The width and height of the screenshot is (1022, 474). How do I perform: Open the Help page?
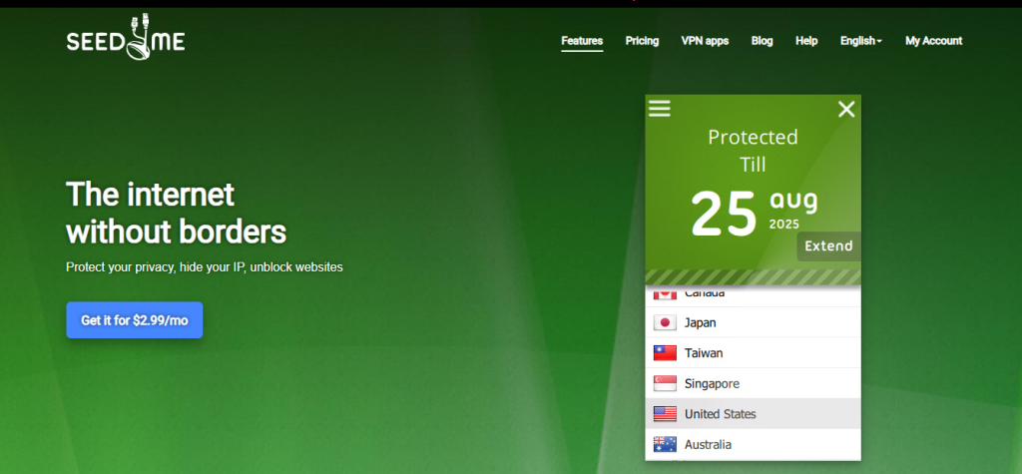tap(806, 41)
